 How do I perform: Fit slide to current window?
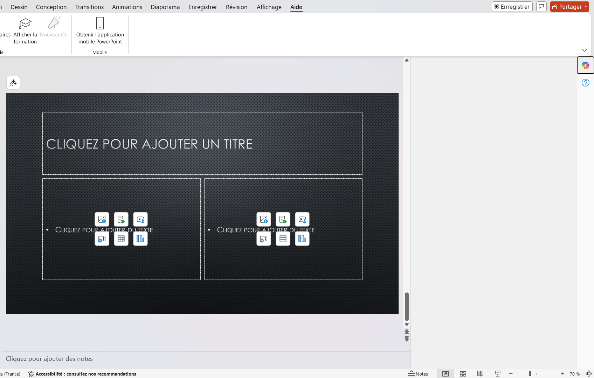(x=589, y=374)
